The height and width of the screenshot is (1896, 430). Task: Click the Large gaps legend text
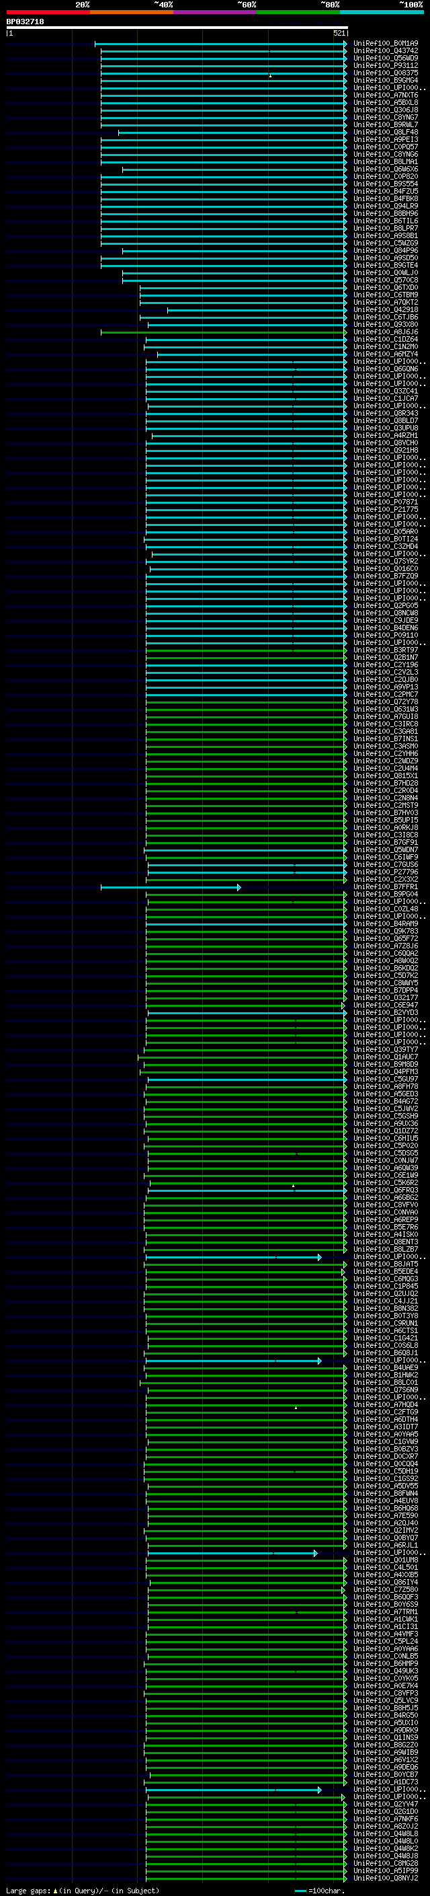point(83,1890)
